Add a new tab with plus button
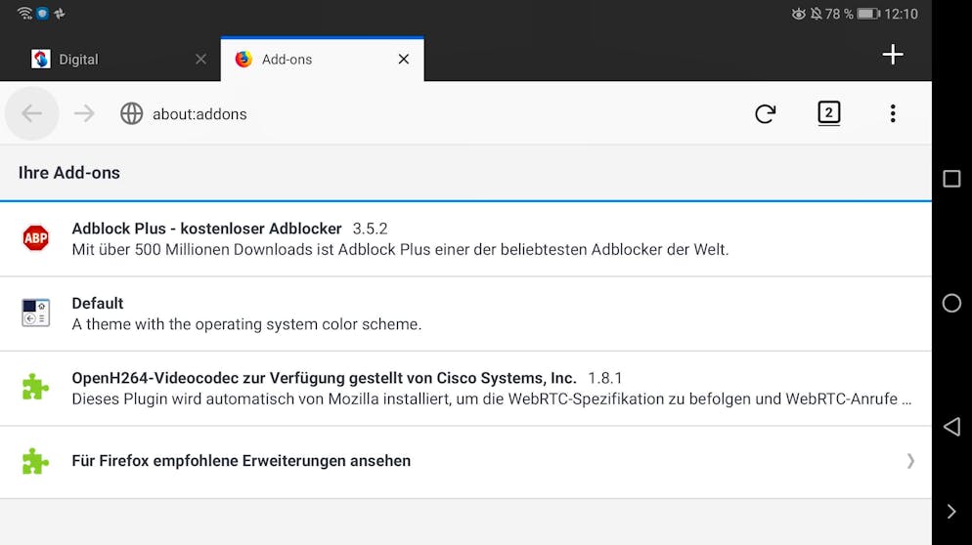972x545 pixels. tap(892, 55)
